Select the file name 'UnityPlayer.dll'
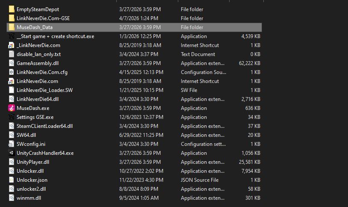Viewport: 348px width, 207px height. pyautogui.click(x=33, y=162)
